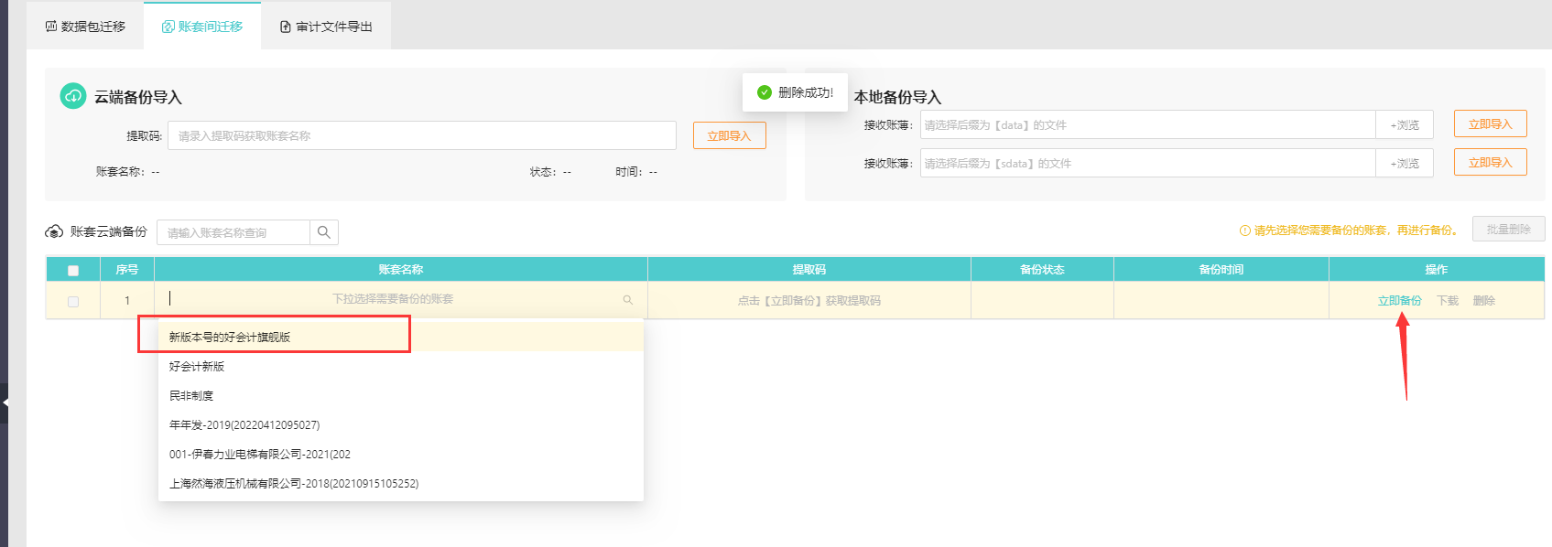Click the search magnifier next to account query

point(324,232)
